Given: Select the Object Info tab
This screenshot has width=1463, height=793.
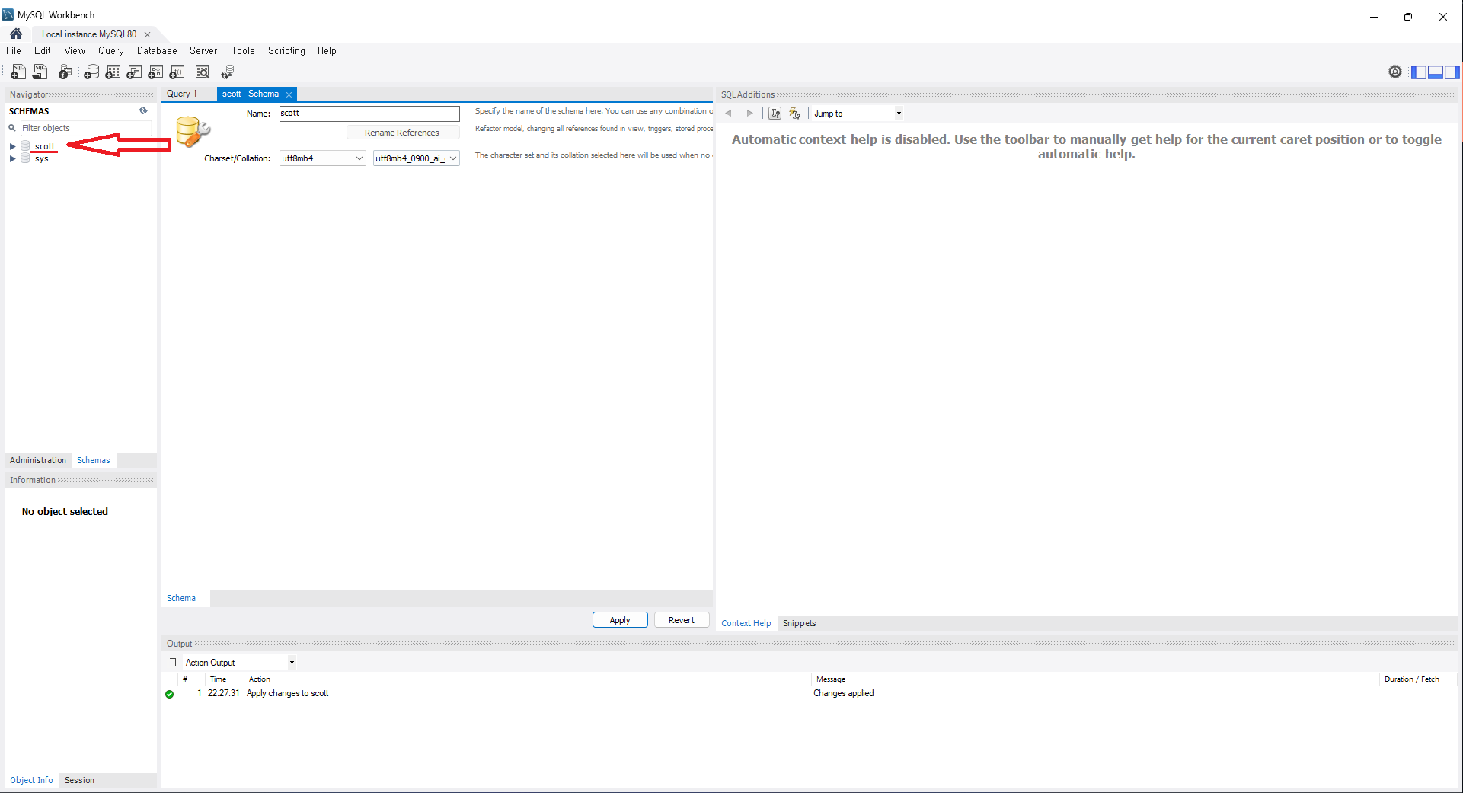Looking at the screenshot, I should (x=31, y=780).
